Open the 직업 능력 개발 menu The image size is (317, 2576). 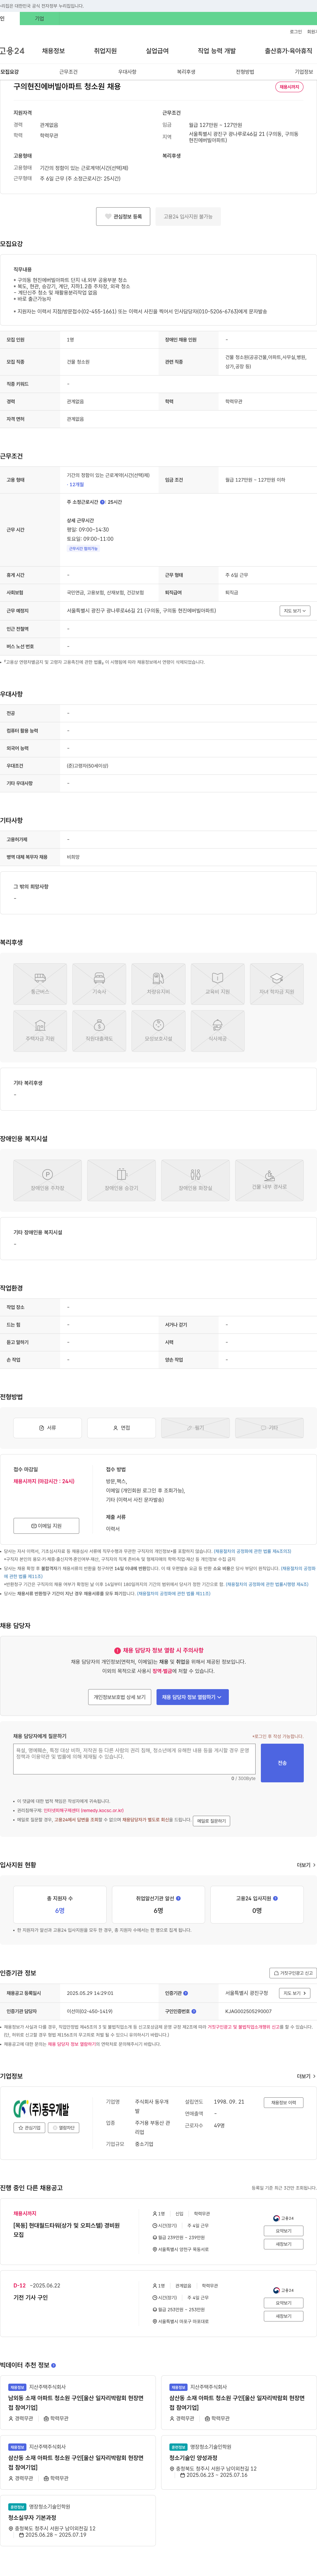pos(217,51)
